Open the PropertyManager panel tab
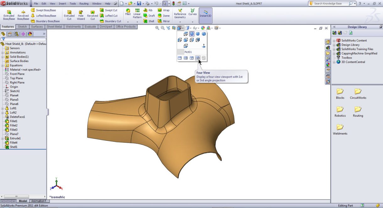Image resolution: width=383 pixels, height=208 pixels. point(10,34)
